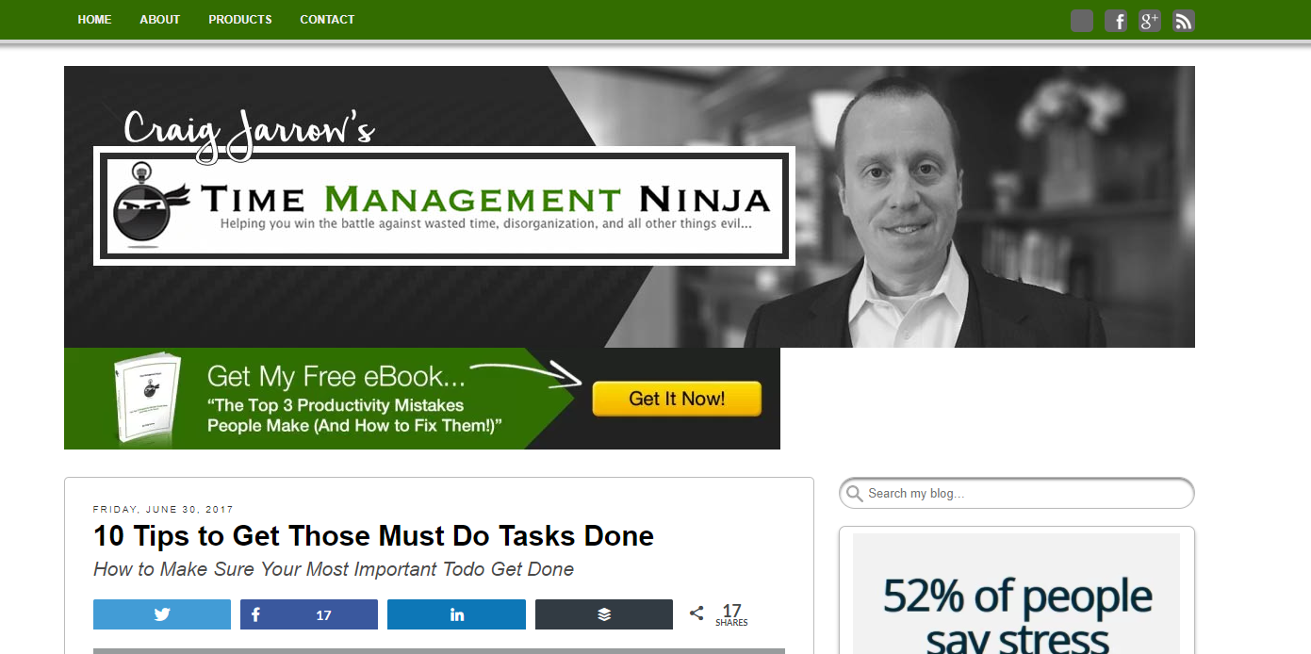This screenshot has width=1311, height=654.
Task: Click the '52% of people say stress' sidebar ad
Action: pyautogui.click(x=1016, y=594)
